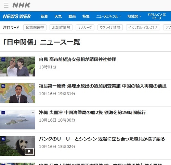
Task: Select the ウクライナ情勢 keyword tag
Action: [x=110, y=27]
